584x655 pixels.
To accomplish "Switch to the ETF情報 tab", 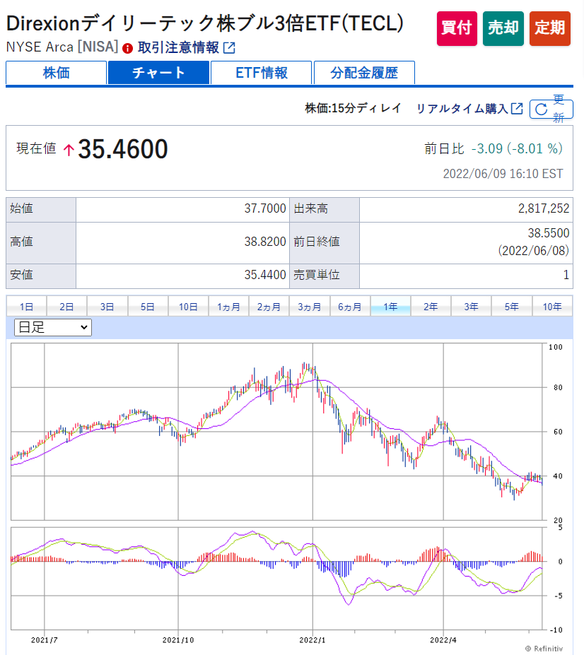I will click(261, 73).
